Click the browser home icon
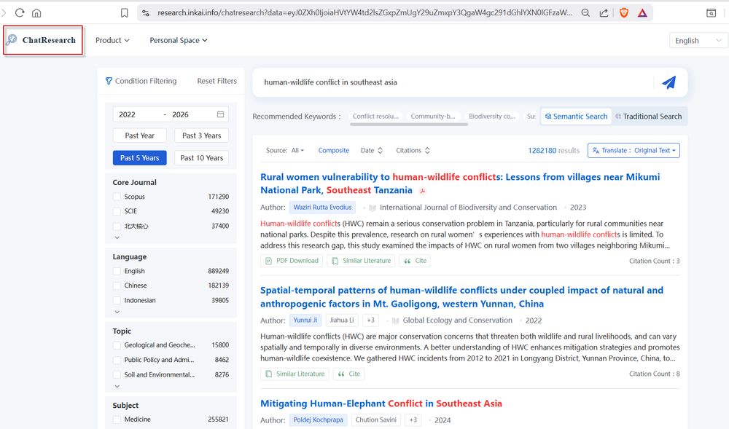The image size is (729, 429). [36, 12]
